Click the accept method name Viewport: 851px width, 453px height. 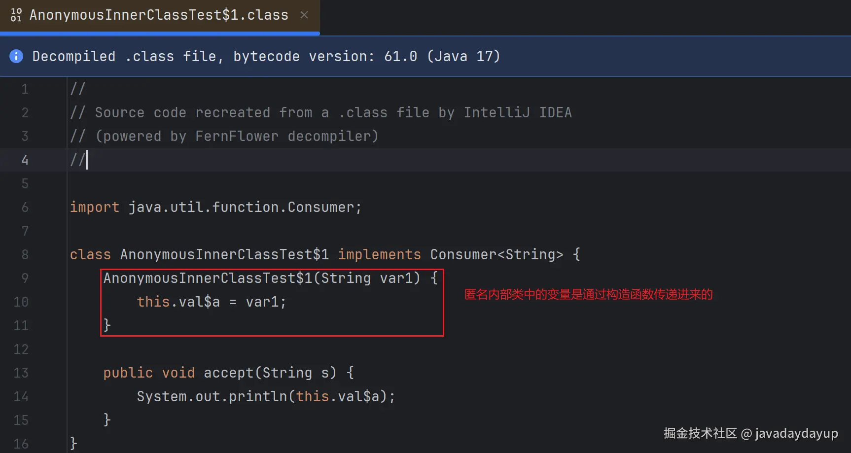pyautogui.click(x=228, y=373)
